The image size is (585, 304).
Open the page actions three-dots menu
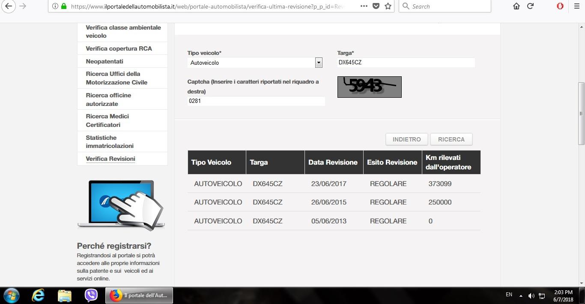(x=364, y=6)
